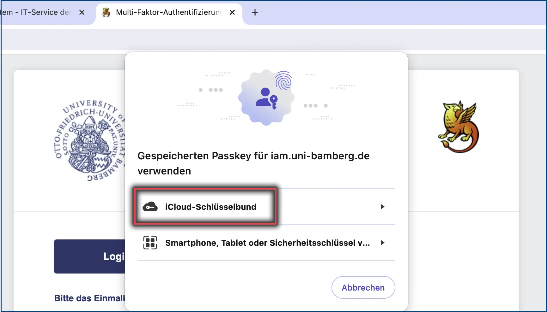Click the Multi-Faktor tab favicon
This screenshot has width=547, height=312.
pos(106,12)
